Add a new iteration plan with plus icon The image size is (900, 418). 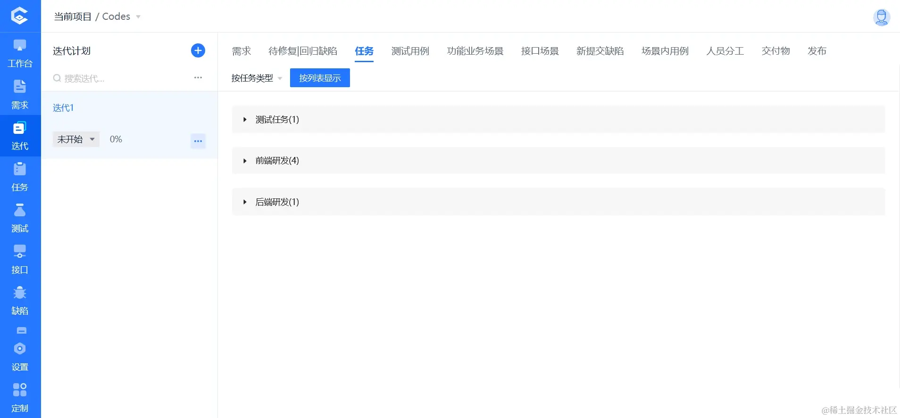click(x=198, y=50)
